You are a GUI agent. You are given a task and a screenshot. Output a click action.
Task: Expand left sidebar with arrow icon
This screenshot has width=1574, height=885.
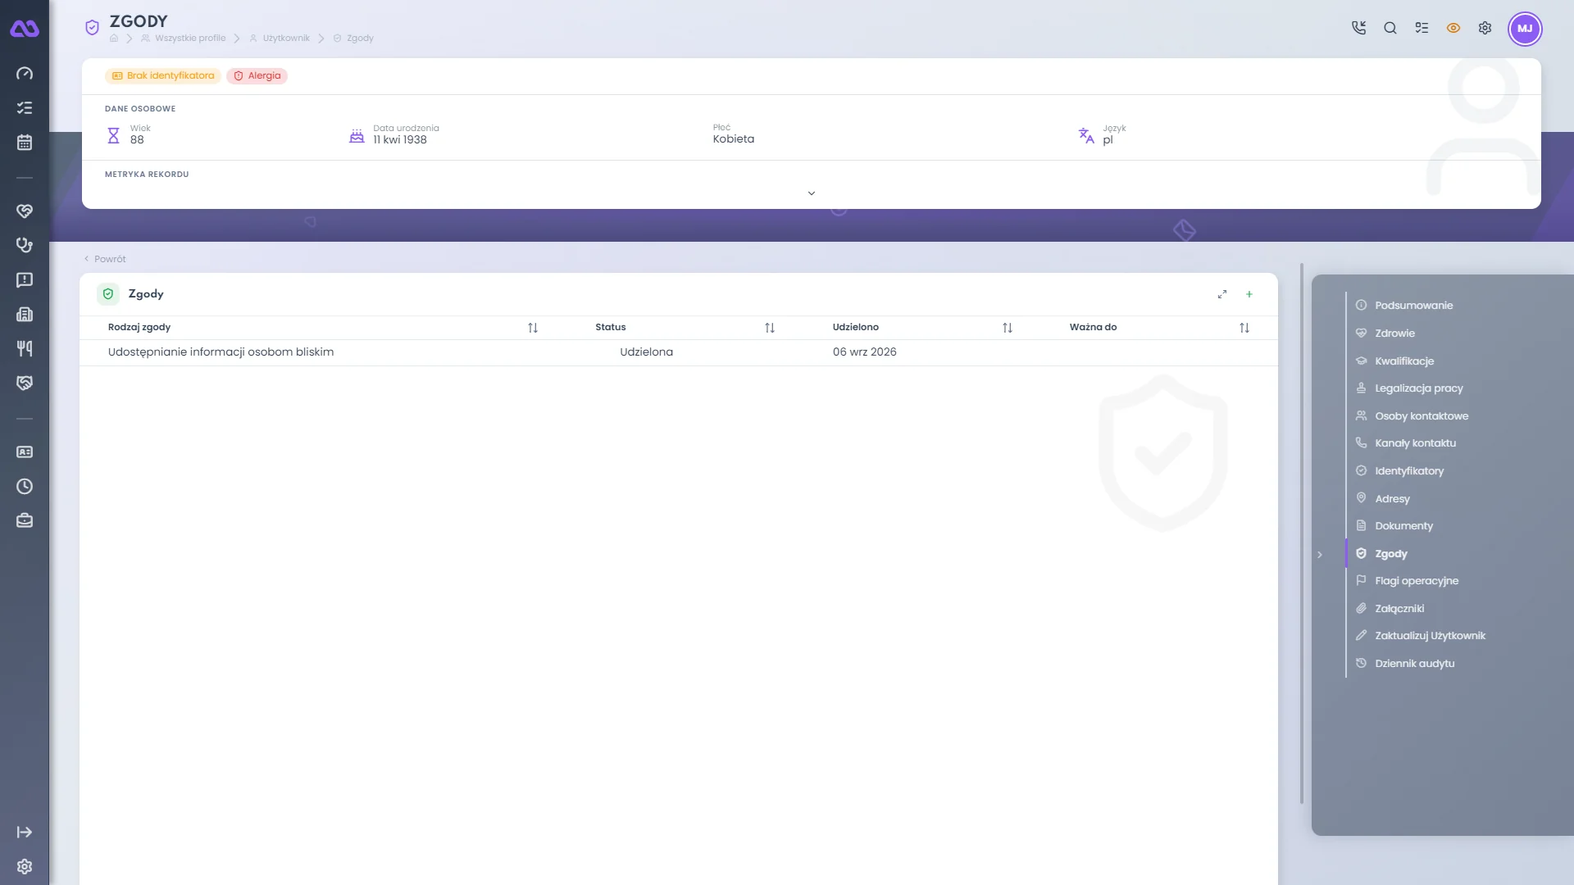25,833
